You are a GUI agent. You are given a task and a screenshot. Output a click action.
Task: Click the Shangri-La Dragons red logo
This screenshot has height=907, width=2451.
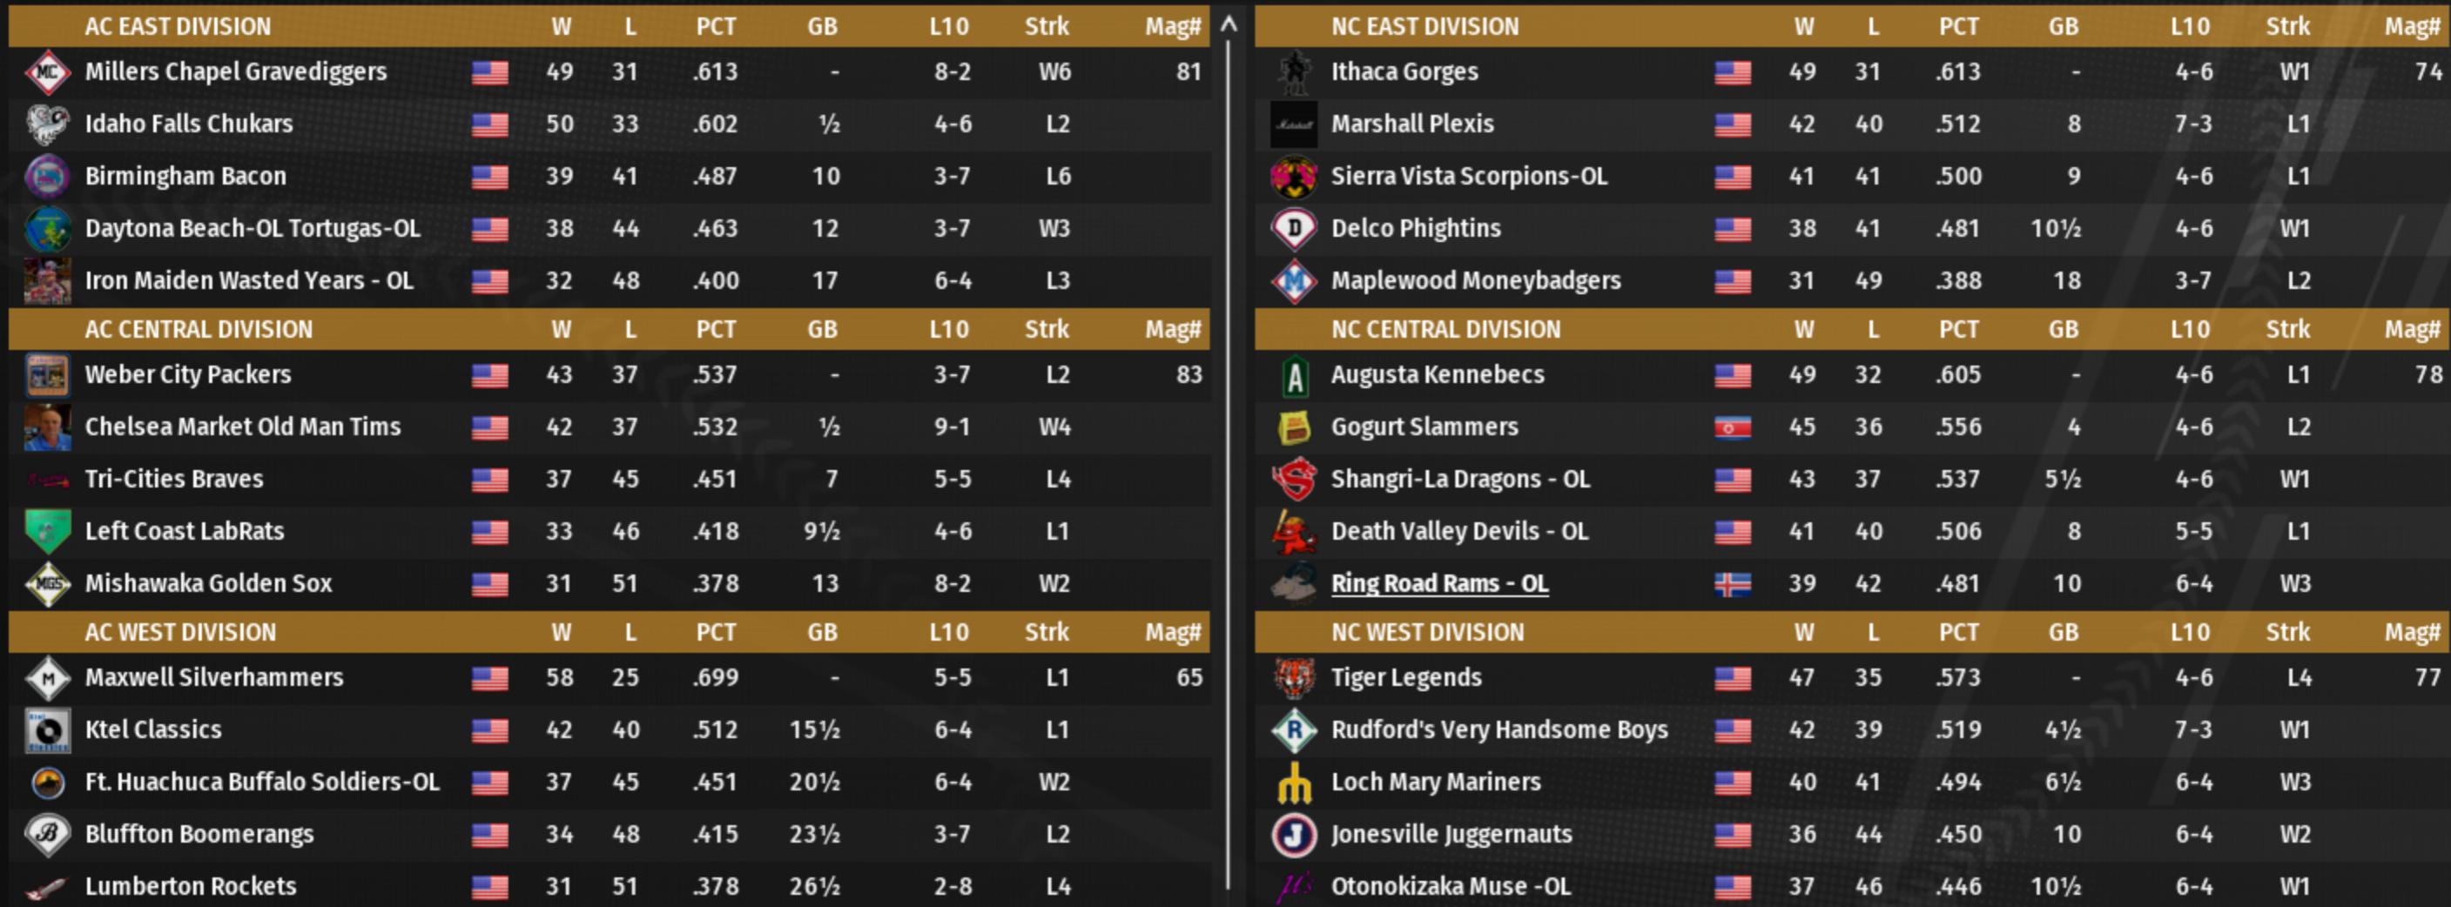tap(1294, 479)
